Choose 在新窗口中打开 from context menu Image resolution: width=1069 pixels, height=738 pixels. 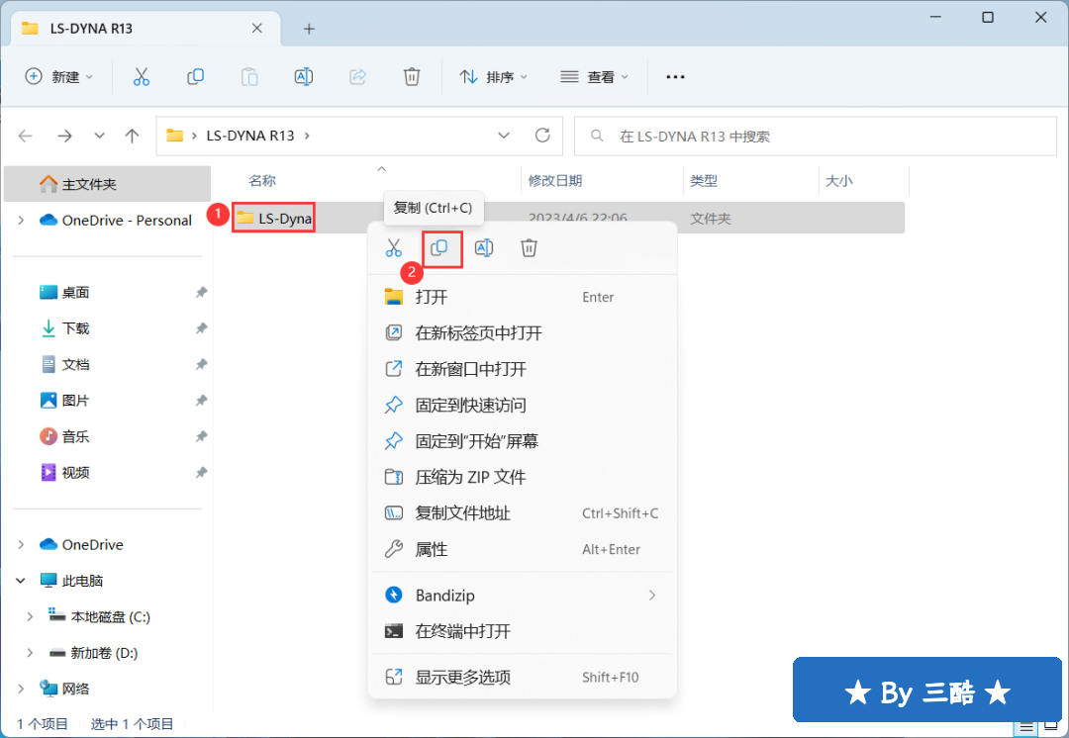click(523, 369)
